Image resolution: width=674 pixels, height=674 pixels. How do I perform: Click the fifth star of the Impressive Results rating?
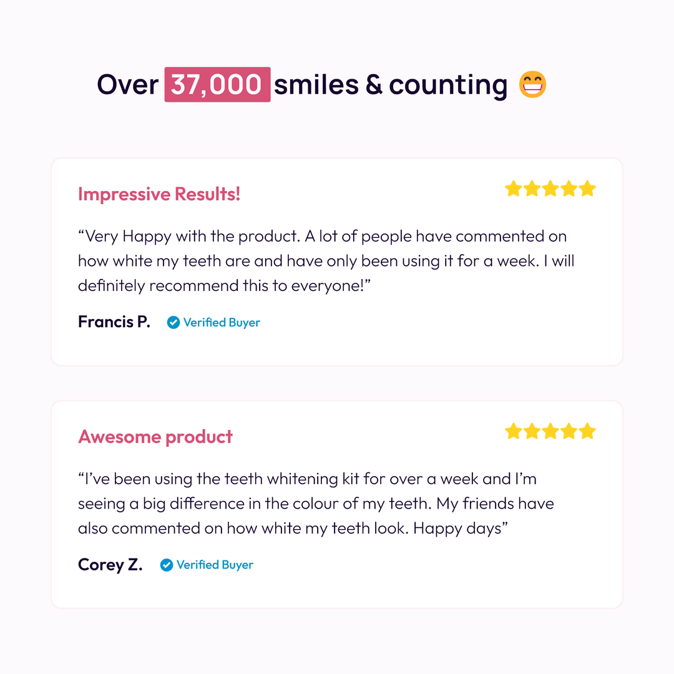pyautogui.click(x=587, y=188)
